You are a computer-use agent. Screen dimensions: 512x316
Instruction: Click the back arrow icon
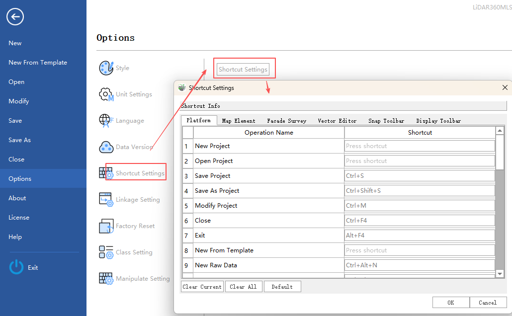click(15, 17)
